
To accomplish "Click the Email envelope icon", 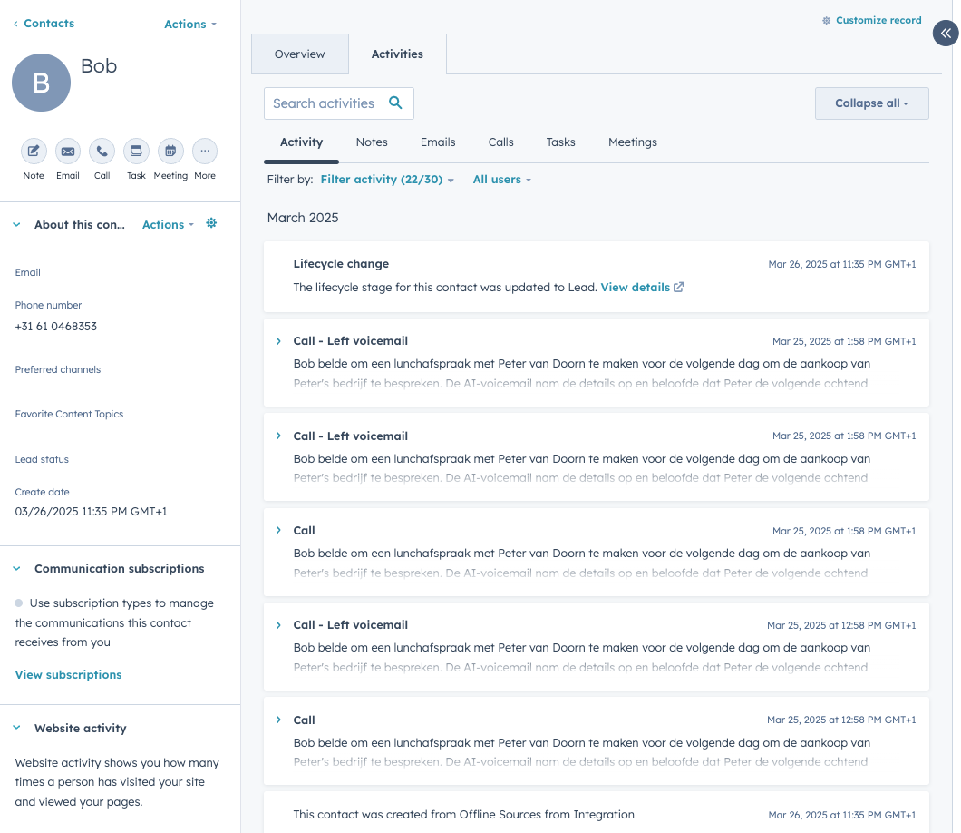I will [68, 151].
